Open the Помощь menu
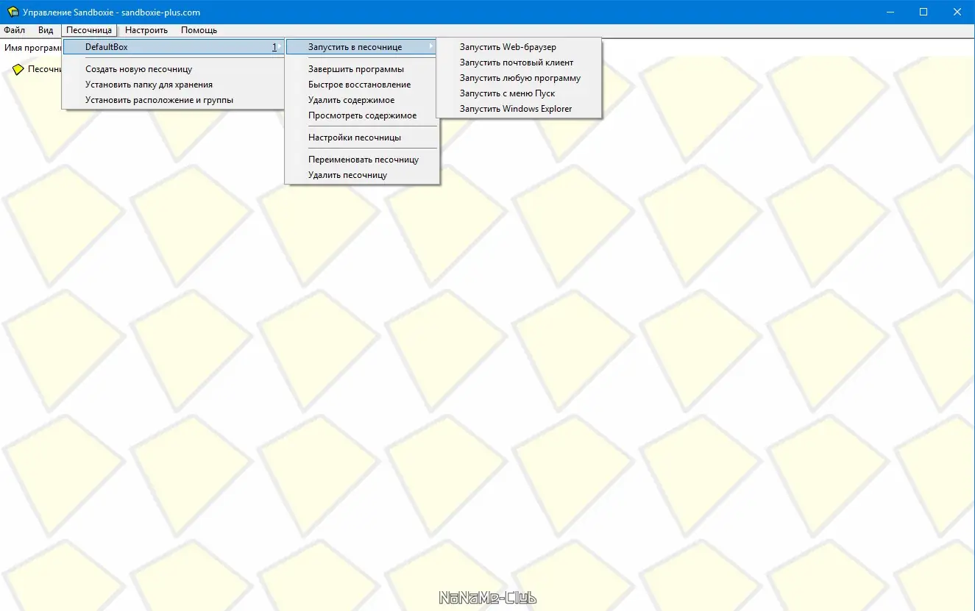 [x=199, y=30]
